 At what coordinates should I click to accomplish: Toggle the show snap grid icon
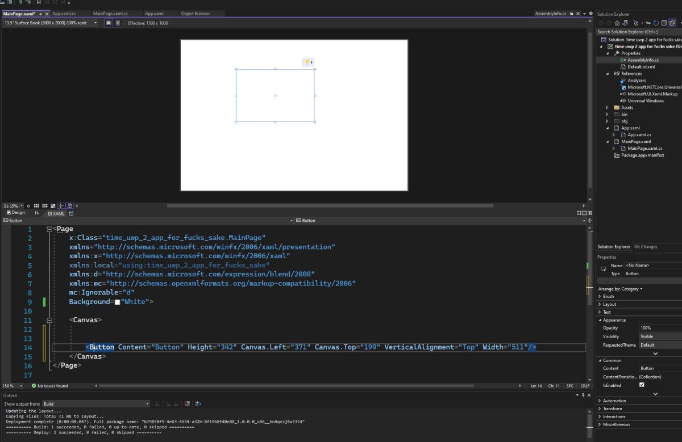[x=36, y=205]
